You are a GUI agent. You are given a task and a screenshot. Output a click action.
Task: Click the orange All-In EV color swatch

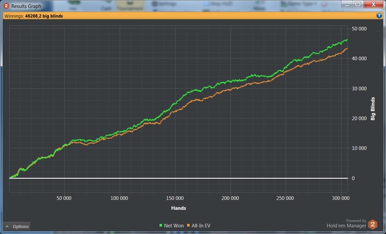point(189,225)
